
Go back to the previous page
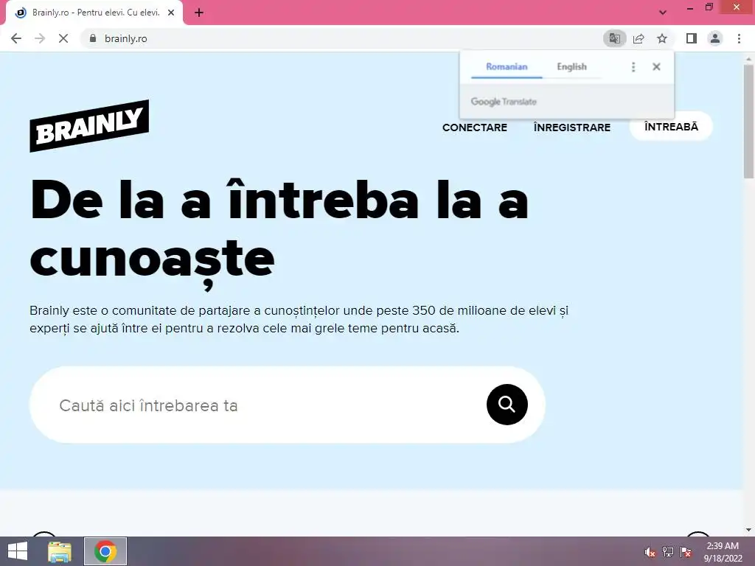click(16, 38)
